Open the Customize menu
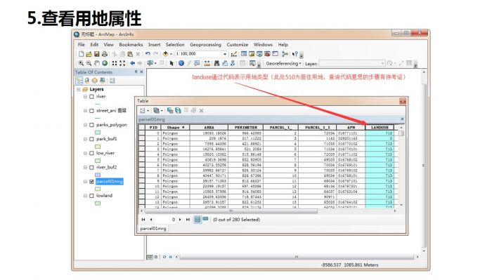 pos(238,45)
